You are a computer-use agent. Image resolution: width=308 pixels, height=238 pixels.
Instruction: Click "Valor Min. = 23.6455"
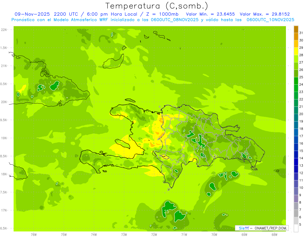[210, 14]
